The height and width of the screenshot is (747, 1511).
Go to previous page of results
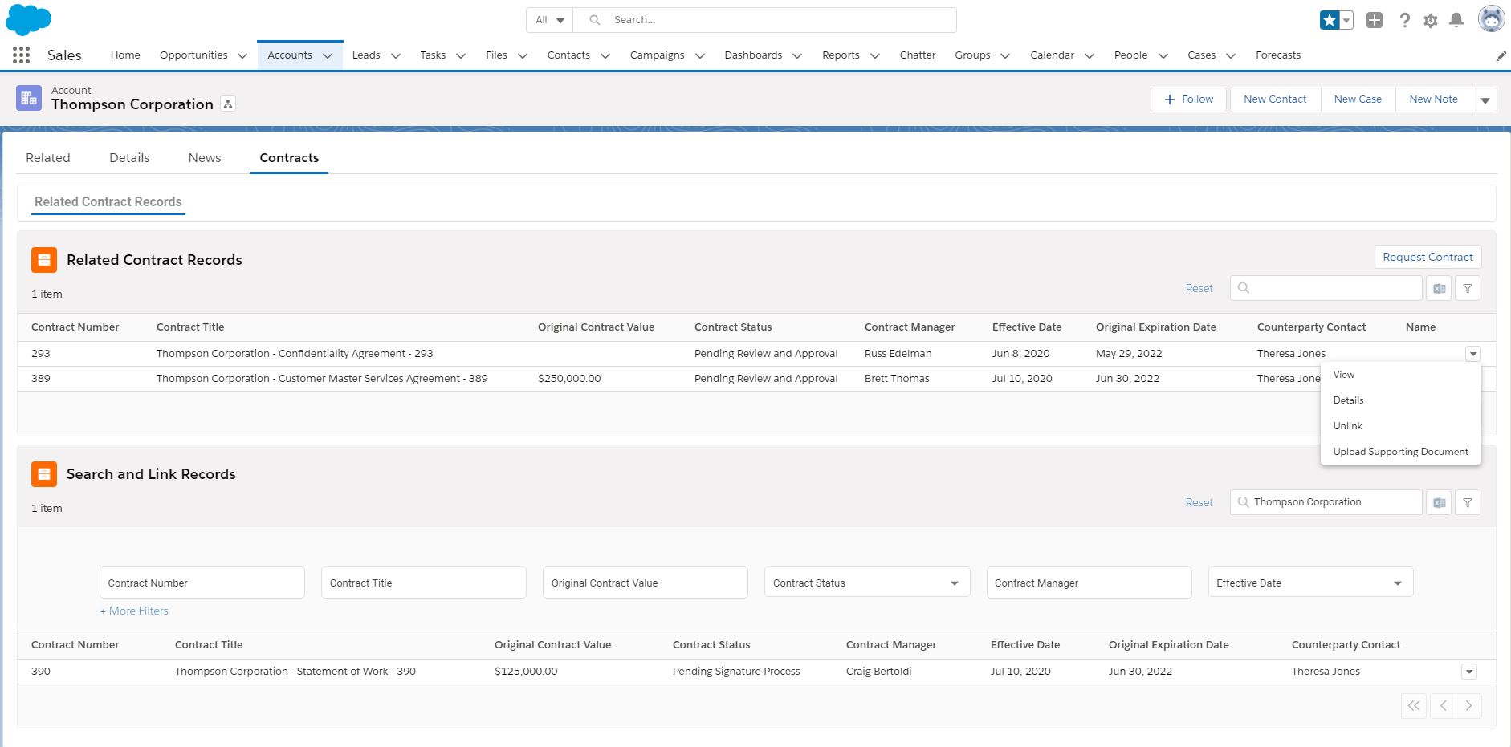(x=1443, y=705)
